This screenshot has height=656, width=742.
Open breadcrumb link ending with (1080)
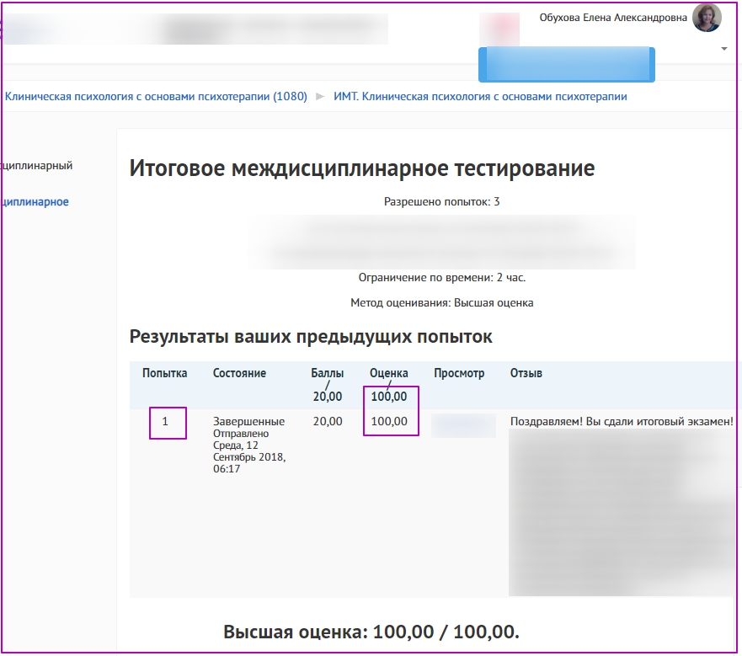pyautogui.click(x=156, y=97)
